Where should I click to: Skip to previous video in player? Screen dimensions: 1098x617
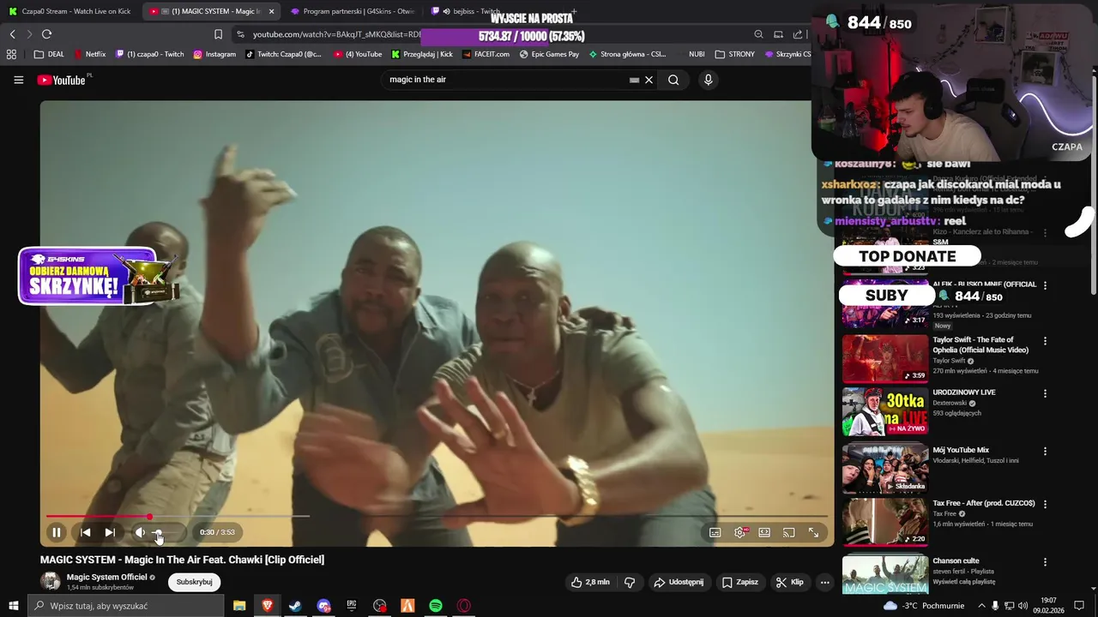85,532
